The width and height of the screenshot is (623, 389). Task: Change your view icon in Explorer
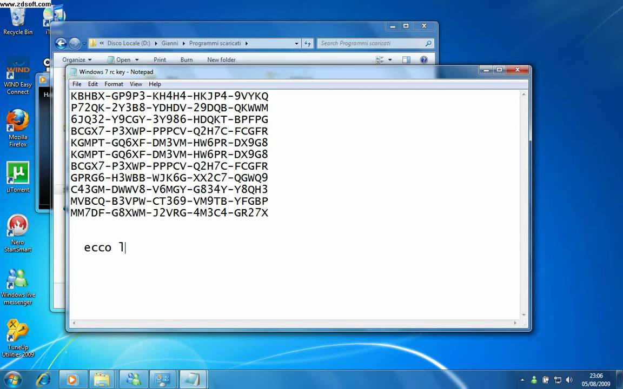380,59
